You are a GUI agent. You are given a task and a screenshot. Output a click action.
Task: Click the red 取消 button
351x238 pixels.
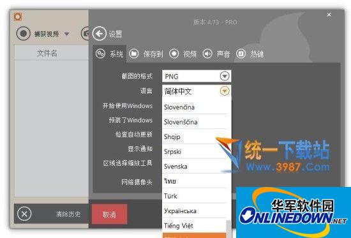tap(110, 214)
